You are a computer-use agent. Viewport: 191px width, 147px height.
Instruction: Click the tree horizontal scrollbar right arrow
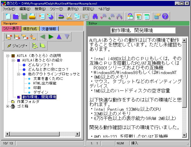pos(77,134)
